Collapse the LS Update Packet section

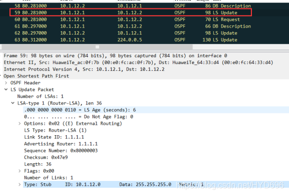tap(6, 89)
